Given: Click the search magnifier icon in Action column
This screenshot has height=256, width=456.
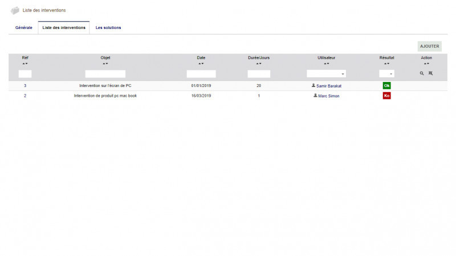Looking at the screenshot, I should [x=422, y=74].
